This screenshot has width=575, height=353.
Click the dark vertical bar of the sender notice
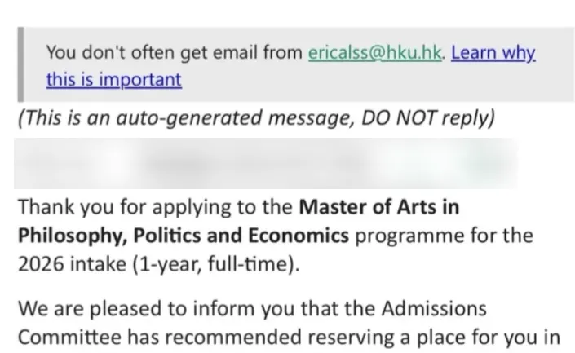click(21, 64)
